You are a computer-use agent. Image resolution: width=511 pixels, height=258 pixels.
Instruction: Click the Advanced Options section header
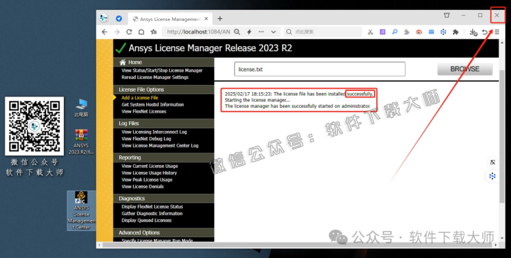click(164, 233)
